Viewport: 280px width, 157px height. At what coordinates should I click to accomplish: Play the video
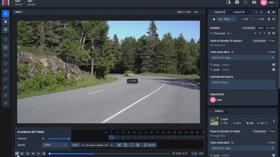coord(33,154)
